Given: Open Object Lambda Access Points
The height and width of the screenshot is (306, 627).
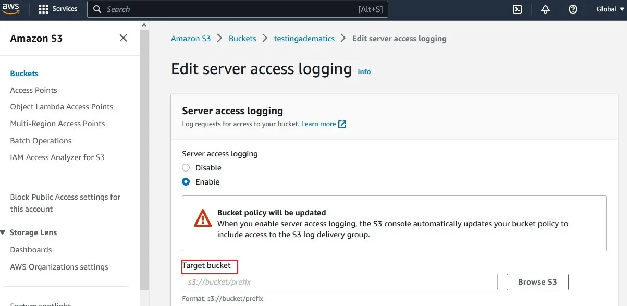Looking at the screenshot, I should pyautogui.click(x=62, y=107).
